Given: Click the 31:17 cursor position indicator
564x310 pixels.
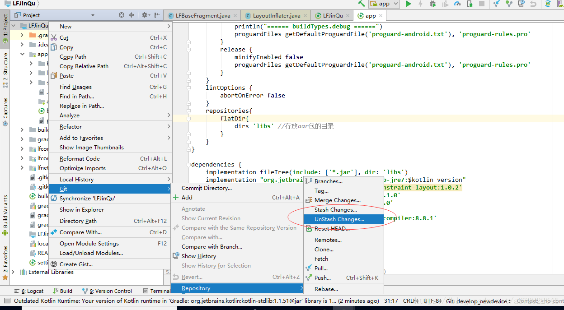Looking at the screenshot, I should coord(392,301).
